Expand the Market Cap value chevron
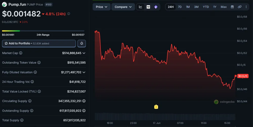Image resolution: width=253 pixels, height=127 pixels. coord(84,53)
